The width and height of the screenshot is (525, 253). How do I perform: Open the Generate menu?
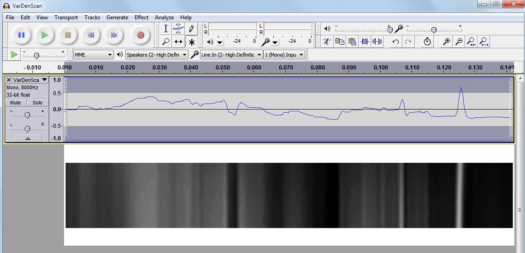[x=117, y=17]
